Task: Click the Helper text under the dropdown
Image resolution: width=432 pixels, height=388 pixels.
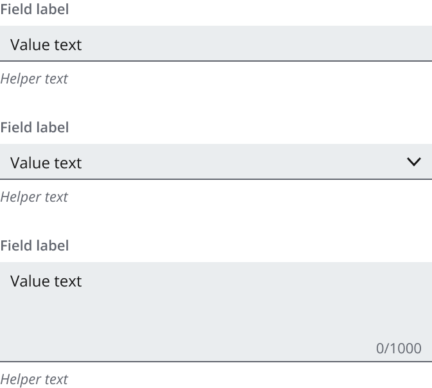Action: 34,197
